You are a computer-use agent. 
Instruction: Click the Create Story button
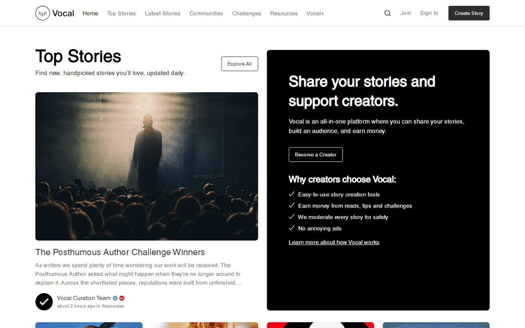[469, 13]
